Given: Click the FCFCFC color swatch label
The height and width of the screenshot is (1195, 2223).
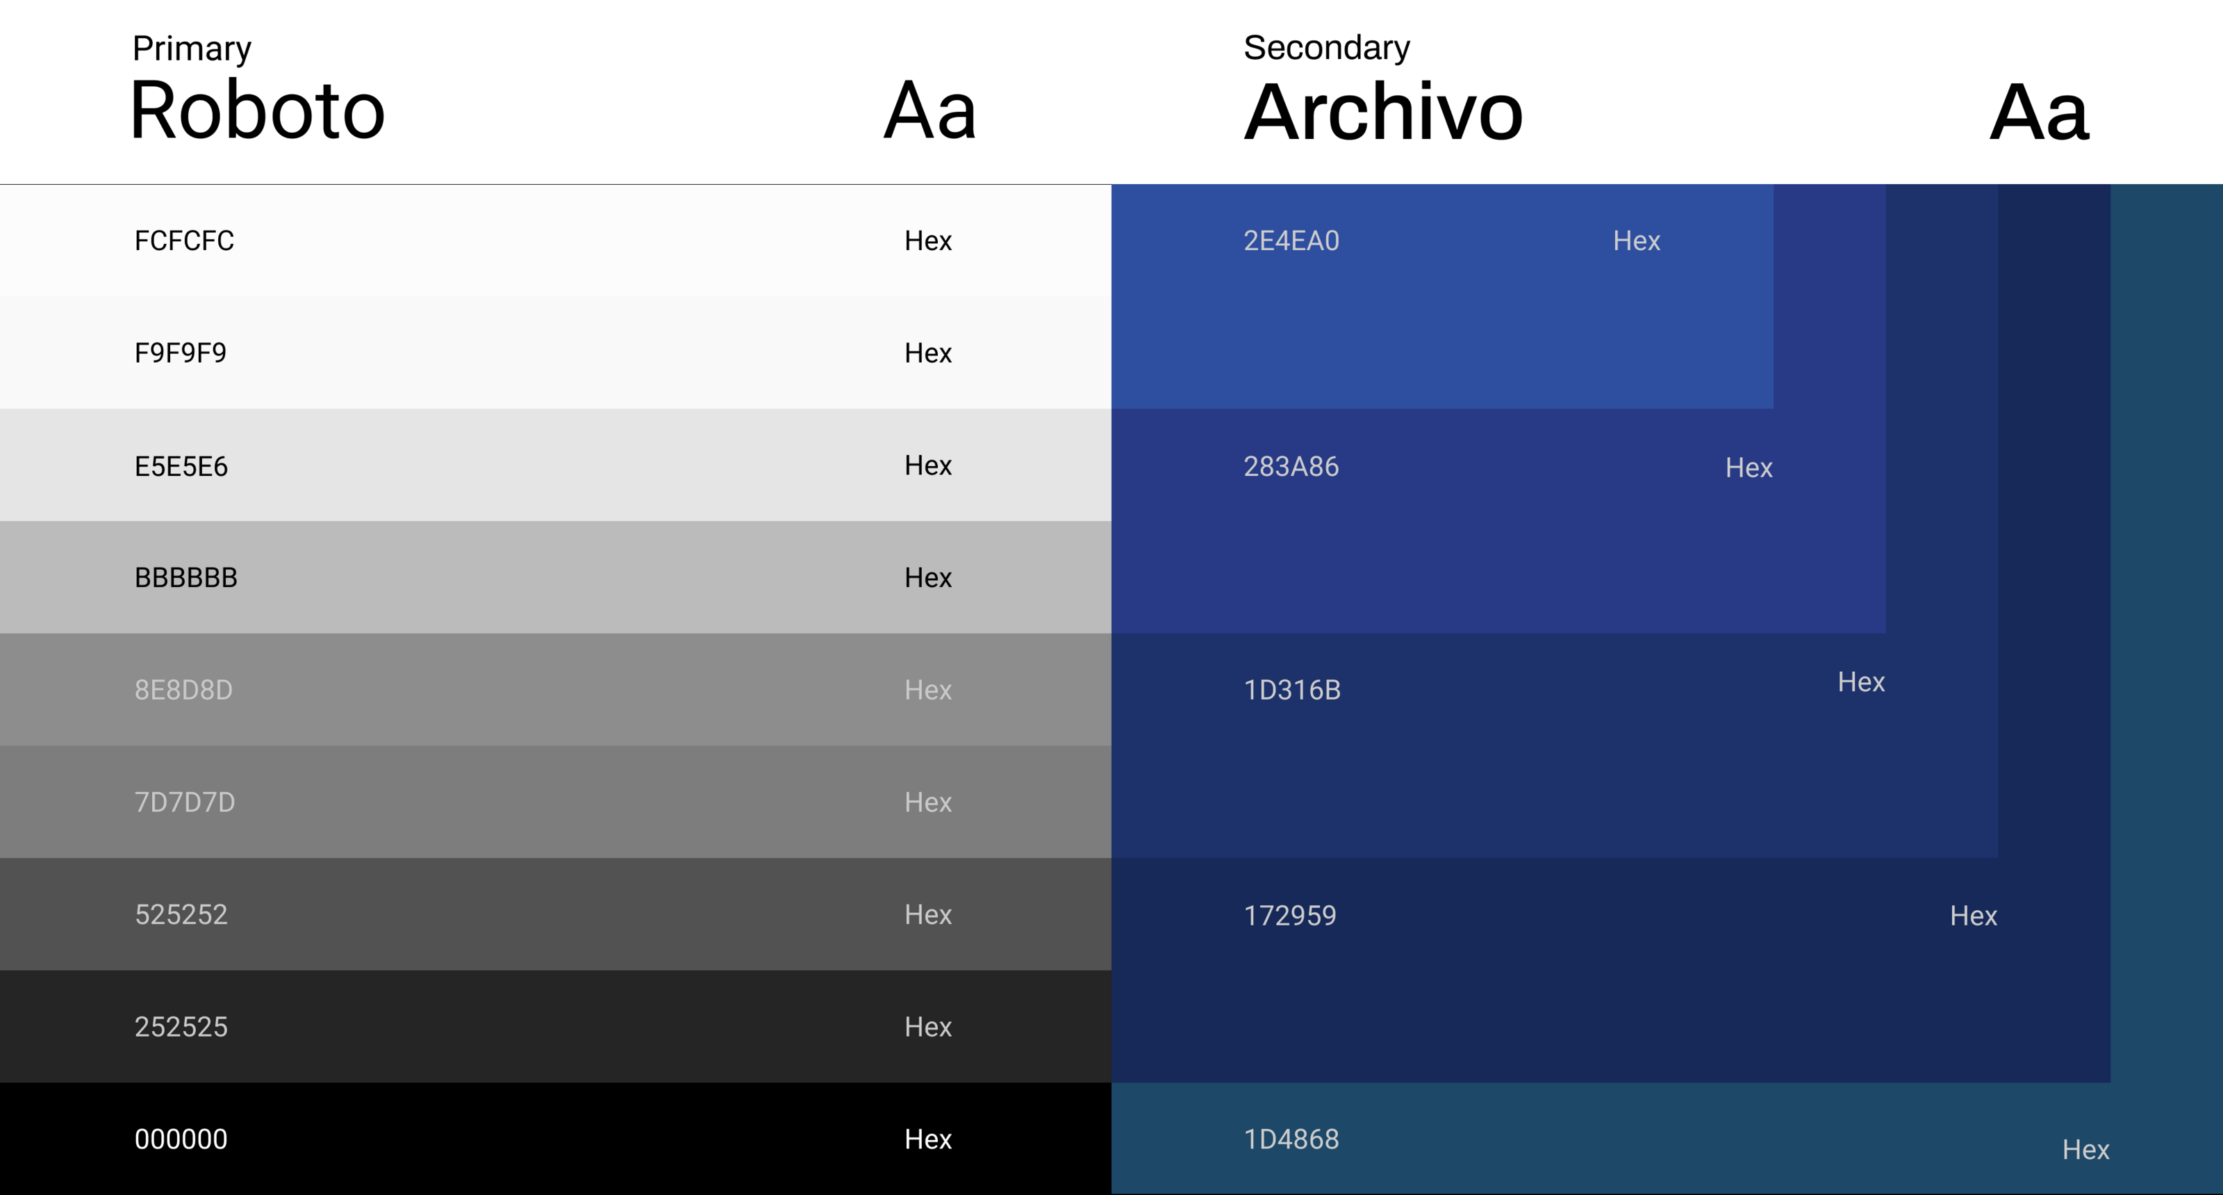Looking at the screenshot, I should pos(184,240).
